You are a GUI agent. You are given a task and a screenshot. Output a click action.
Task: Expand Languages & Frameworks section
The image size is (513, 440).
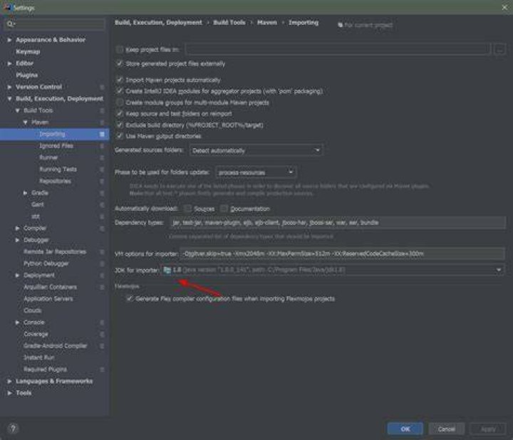pyautogui.click(x=9, y=381)
